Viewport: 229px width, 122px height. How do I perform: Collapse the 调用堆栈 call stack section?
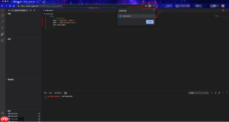(23, 80)
